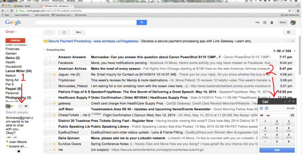Open account profile picture at top right
Image resolution: width=306 pixels, height=156 pixels.
click(x=293, y=22)
